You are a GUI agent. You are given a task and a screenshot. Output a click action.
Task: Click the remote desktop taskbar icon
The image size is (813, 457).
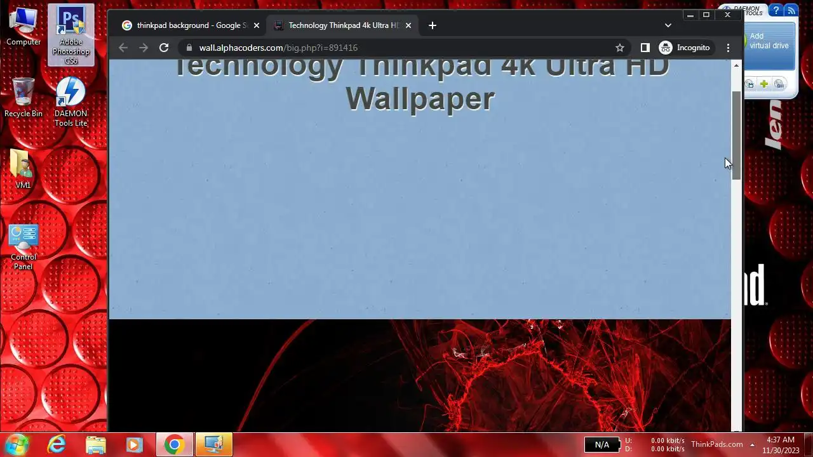213,445
